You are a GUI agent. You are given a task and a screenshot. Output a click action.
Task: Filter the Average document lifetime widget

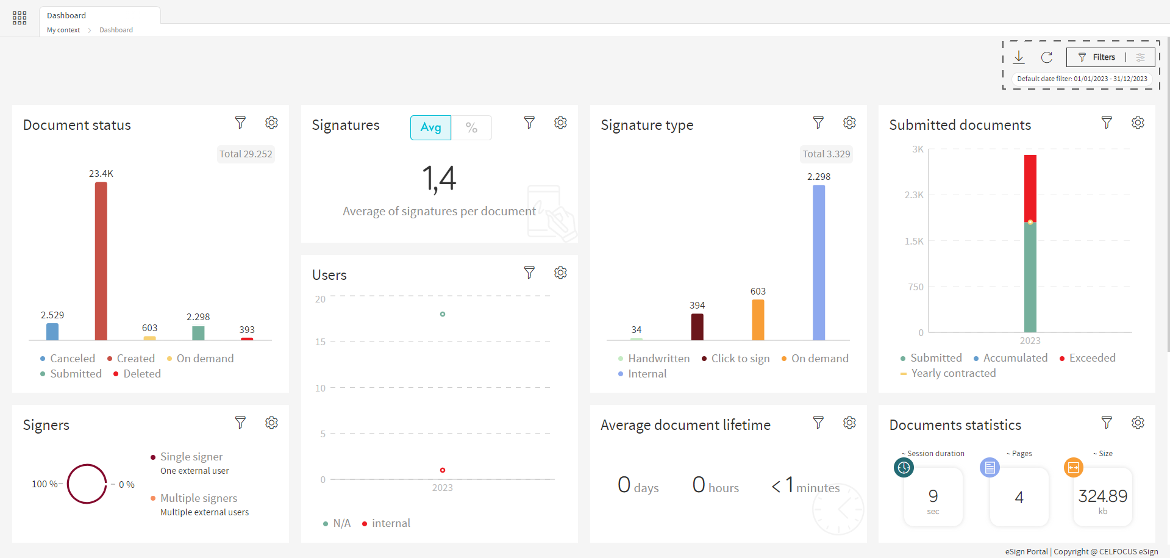coord(818,423)
